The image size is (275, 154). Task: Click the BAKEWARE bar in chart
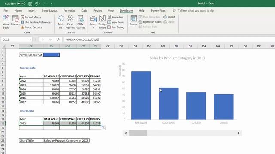(141, 95)
